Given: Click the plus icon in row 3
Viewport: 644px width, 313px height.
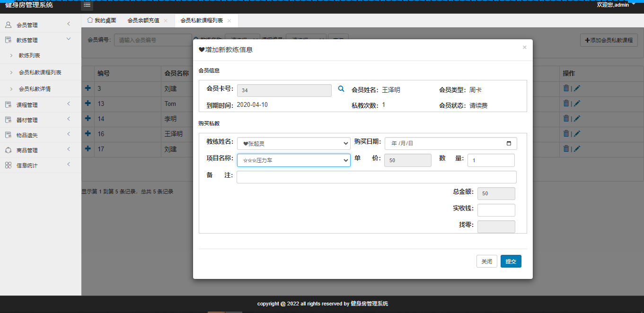Looking at the screenshot, I should [88, 88].
